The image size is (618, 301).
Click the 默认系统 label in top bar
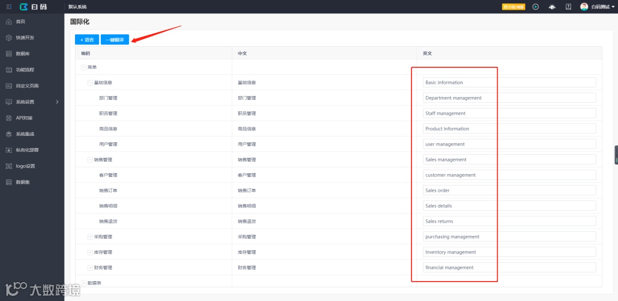[x=78, y=7]
